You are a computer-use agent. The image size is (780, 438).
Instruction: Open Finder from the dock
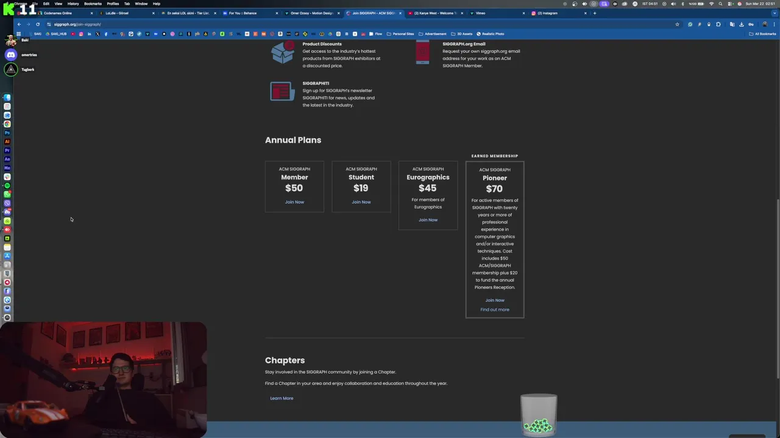[x=7, y=97]
